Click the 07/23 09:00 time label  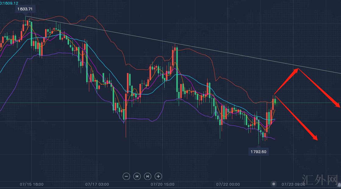point(293,184)
